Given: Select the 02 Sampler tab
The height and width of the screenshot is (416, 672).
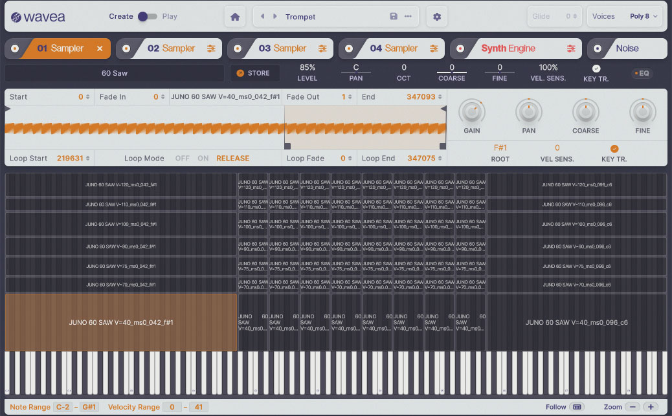Looking at the screenshot, I should pyautogui.click(x=172, y=49).
